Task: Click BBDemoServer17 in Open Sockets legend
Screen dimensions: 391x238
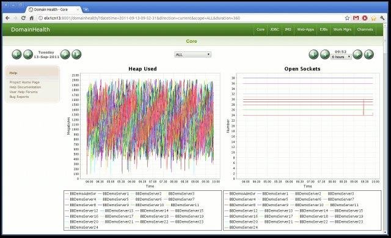Action: 279,216
